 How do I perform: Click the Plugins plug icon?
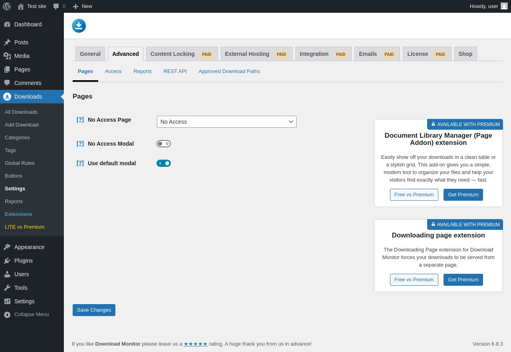point(7,261)
